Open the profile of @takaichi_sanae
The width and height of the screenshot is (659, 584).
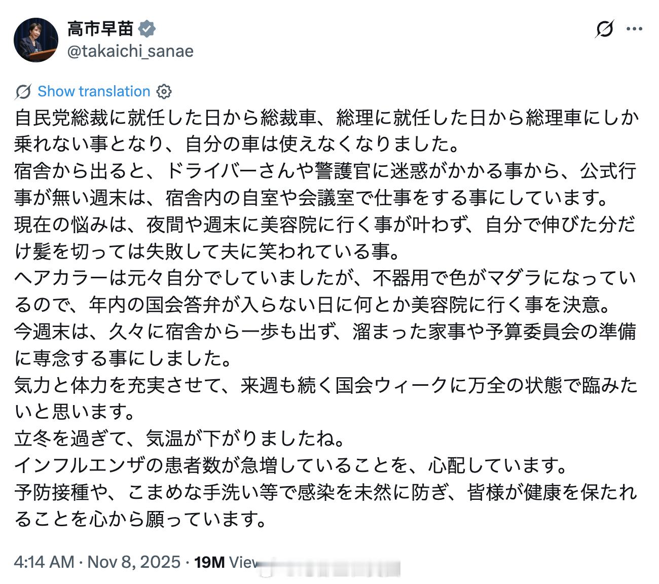click(x=131, y=51)
